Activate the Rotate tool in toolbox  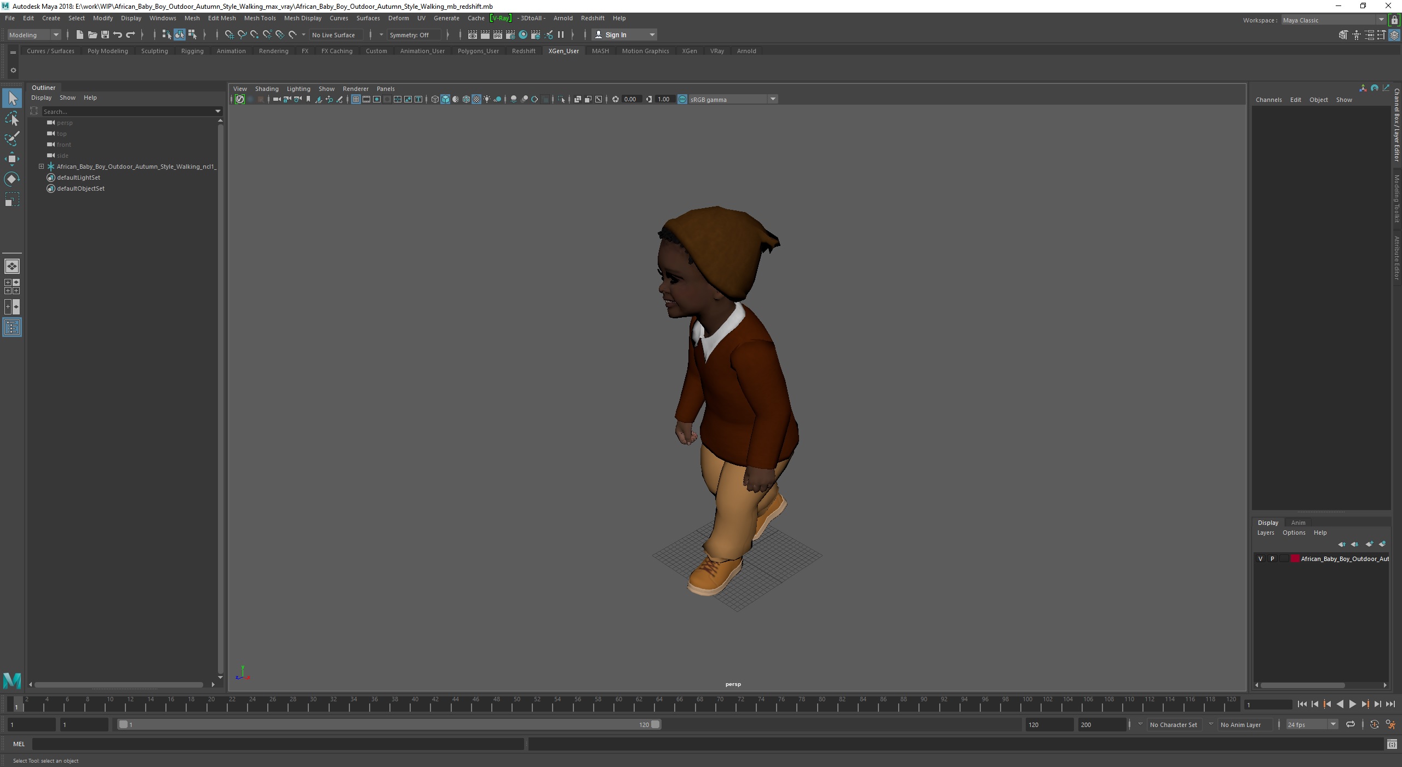(x=12, y=179)
